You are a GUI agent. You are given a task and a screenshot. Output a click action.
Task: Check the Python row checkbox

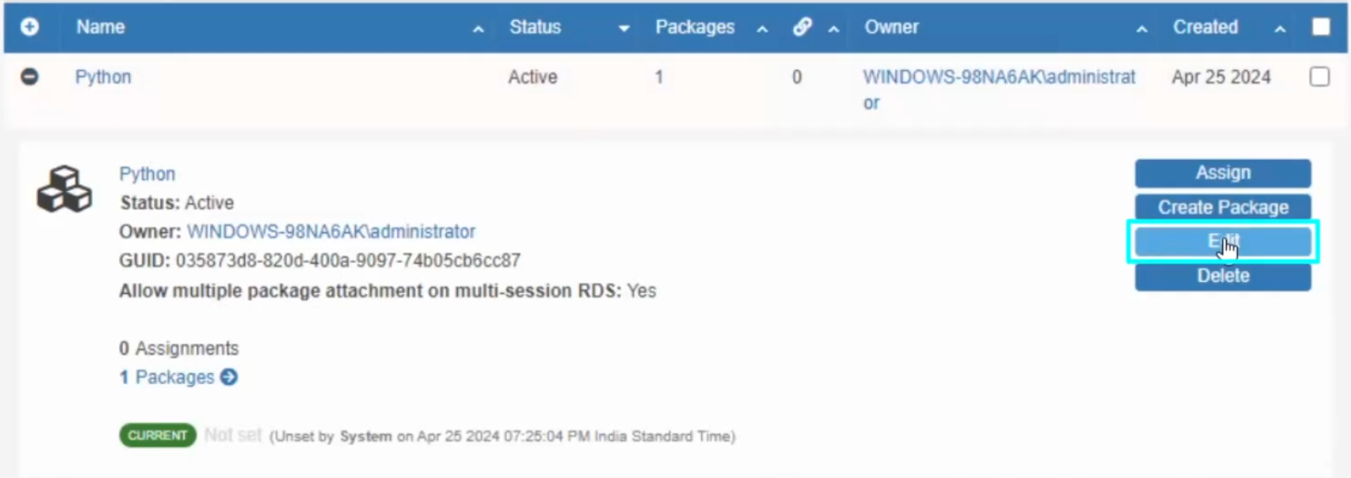[1319, 77]
